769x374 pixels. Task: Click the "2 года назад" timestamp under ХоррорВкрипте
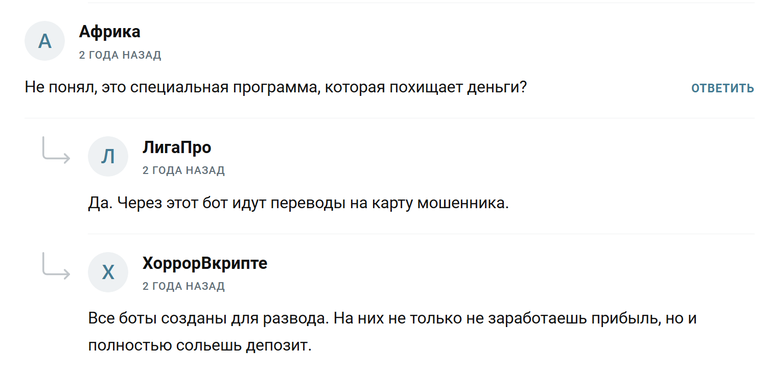point(183,286)
